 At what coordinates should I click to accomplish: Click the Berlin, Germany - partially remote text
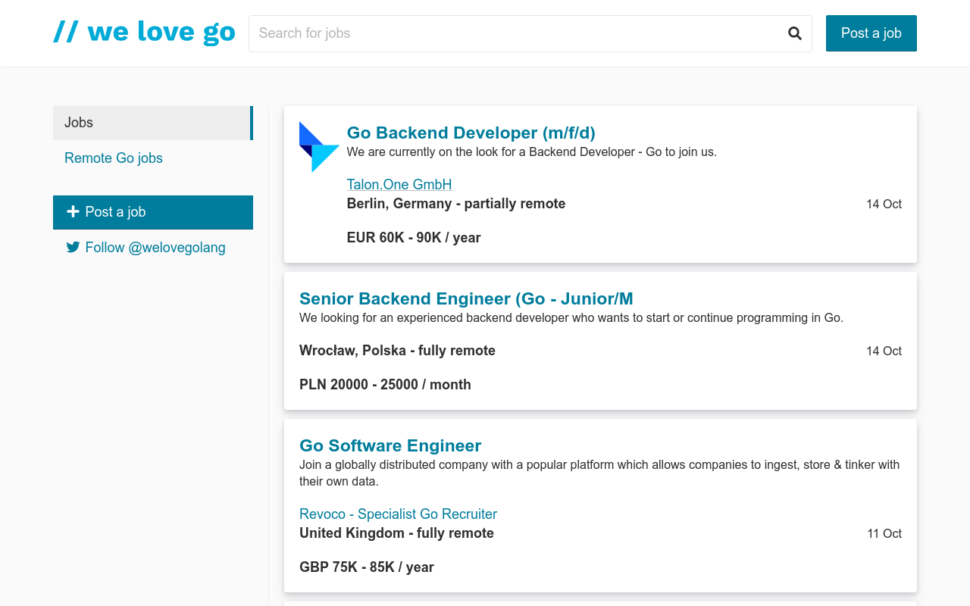coord(456,204)
